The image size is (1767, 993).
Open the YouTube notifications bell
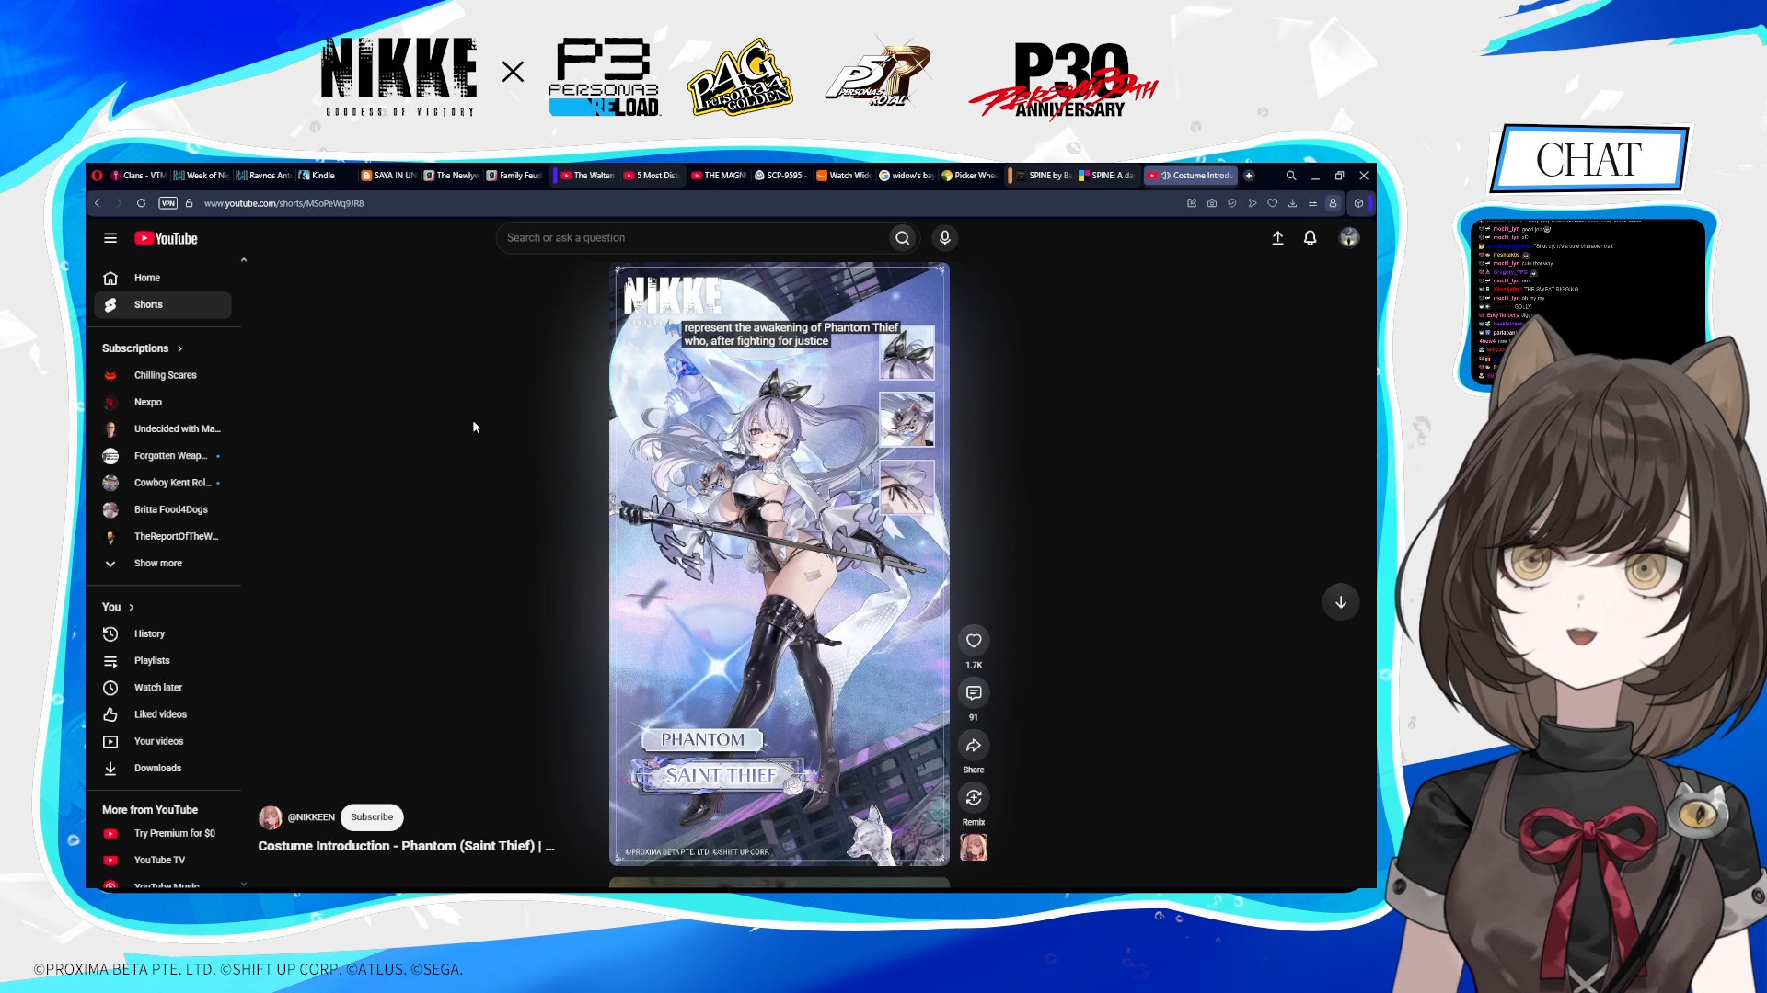[1311, 238]
